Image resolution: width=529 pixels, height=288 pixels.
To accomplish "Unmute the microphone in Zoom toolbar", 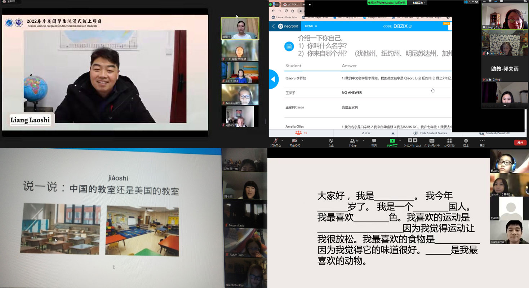I will (x=276, y=141).
